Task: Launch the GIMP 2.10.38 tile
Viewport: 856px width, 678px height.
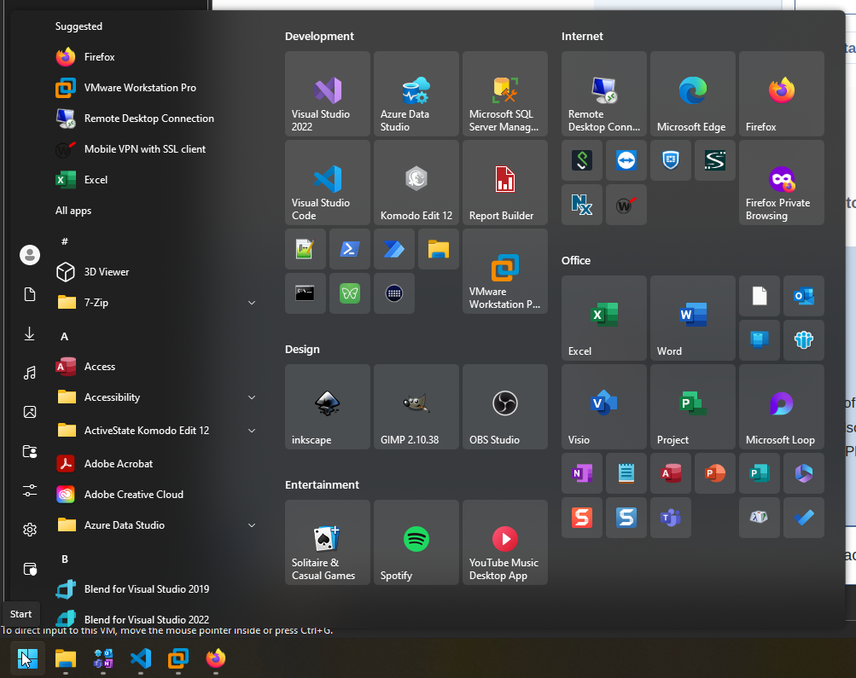Action: point(416,407)
